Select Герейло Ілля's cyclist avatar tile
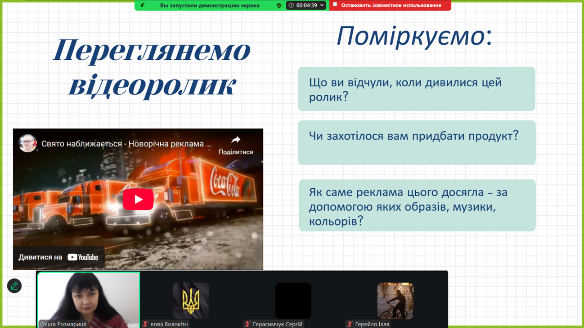This screenshot has height=328, width=584. 395,301
